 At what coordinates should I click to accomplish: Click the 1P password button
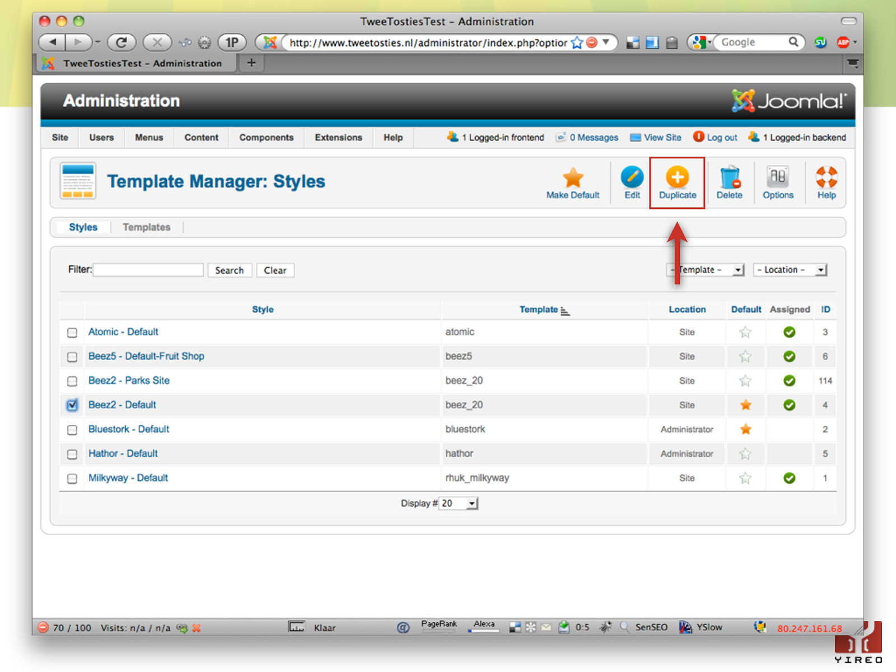pyautogui.click(x=232, y=42)
